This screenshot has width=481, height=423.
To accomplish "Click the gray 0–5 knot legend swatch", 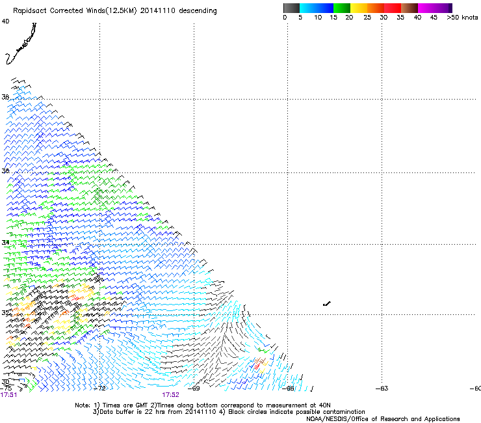I will (291, 8).
